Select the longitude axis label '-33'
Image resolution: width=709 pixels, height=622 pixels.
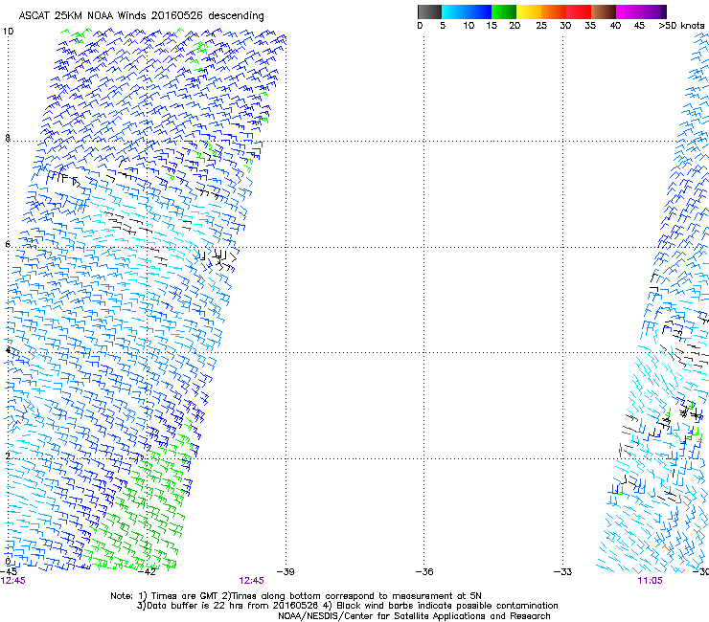coord(563,571)
